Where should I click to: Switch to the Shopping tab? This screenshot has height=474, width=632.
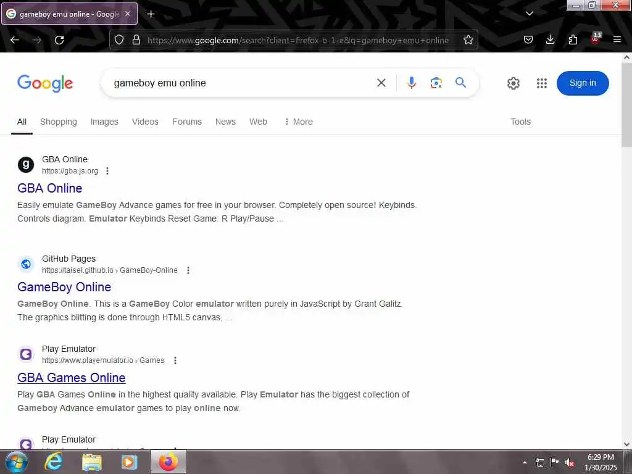[x=59, y=122]
